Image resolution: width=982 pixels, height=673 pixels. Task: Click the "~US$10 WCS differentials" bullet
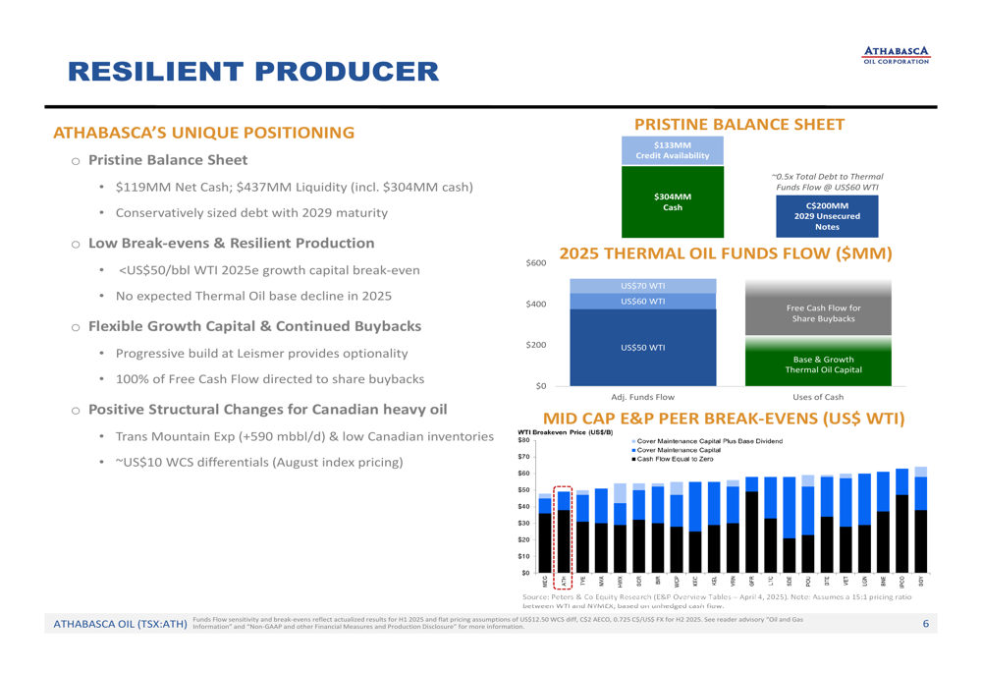tap(259, 463)
